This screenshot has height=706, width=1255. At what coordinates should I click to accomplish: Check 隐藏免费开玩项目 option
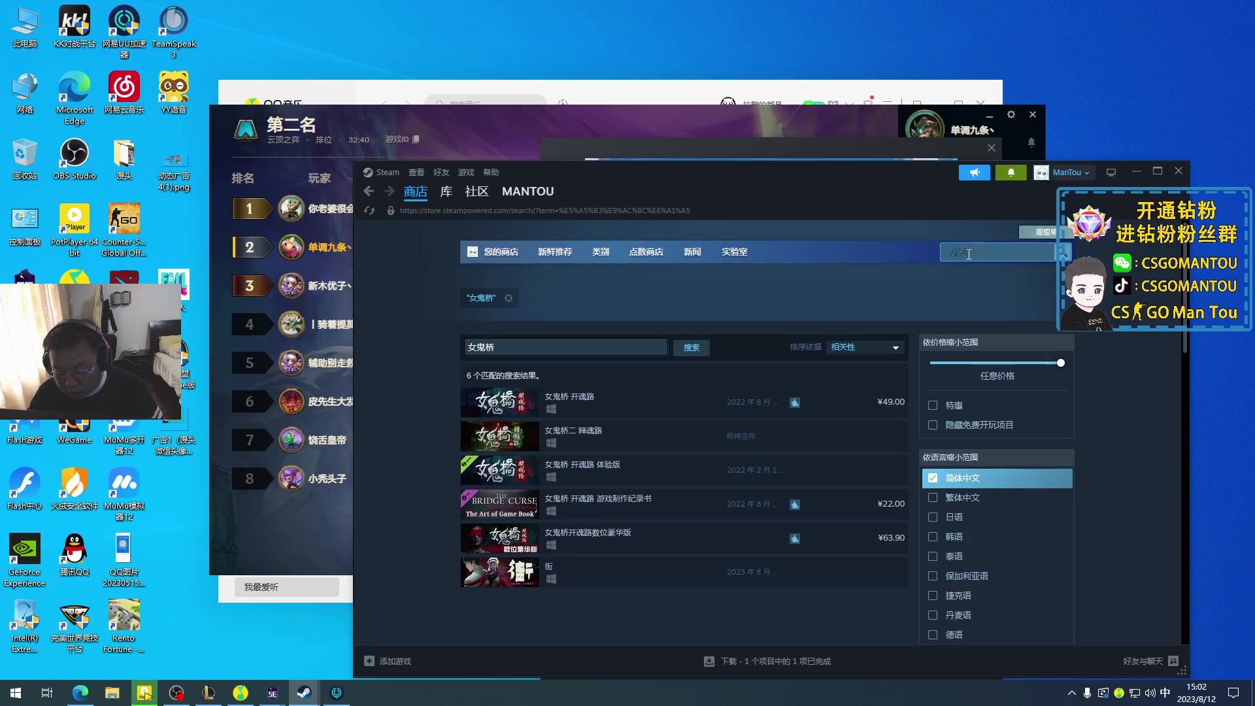click(x=933, y=425)
